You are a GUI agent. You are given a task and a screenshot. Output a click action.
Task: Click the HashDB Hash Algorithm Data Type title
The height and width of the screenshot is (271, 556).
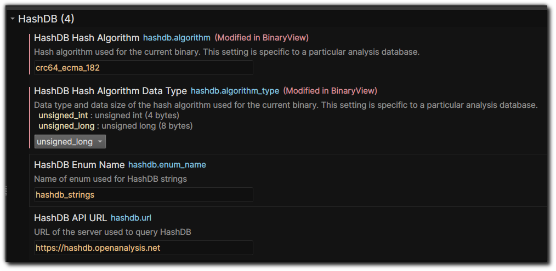110,91
